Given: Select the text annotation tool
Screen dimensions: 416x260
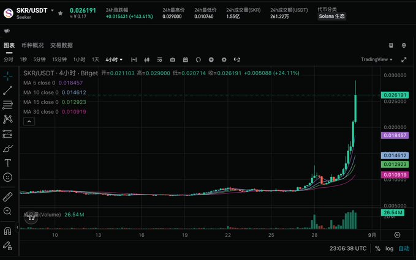Looking at the screenshot, I should (x=8, y=163).
